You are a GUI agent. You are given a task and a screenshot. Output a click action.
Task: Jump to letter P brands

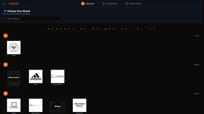pos(114,29)
